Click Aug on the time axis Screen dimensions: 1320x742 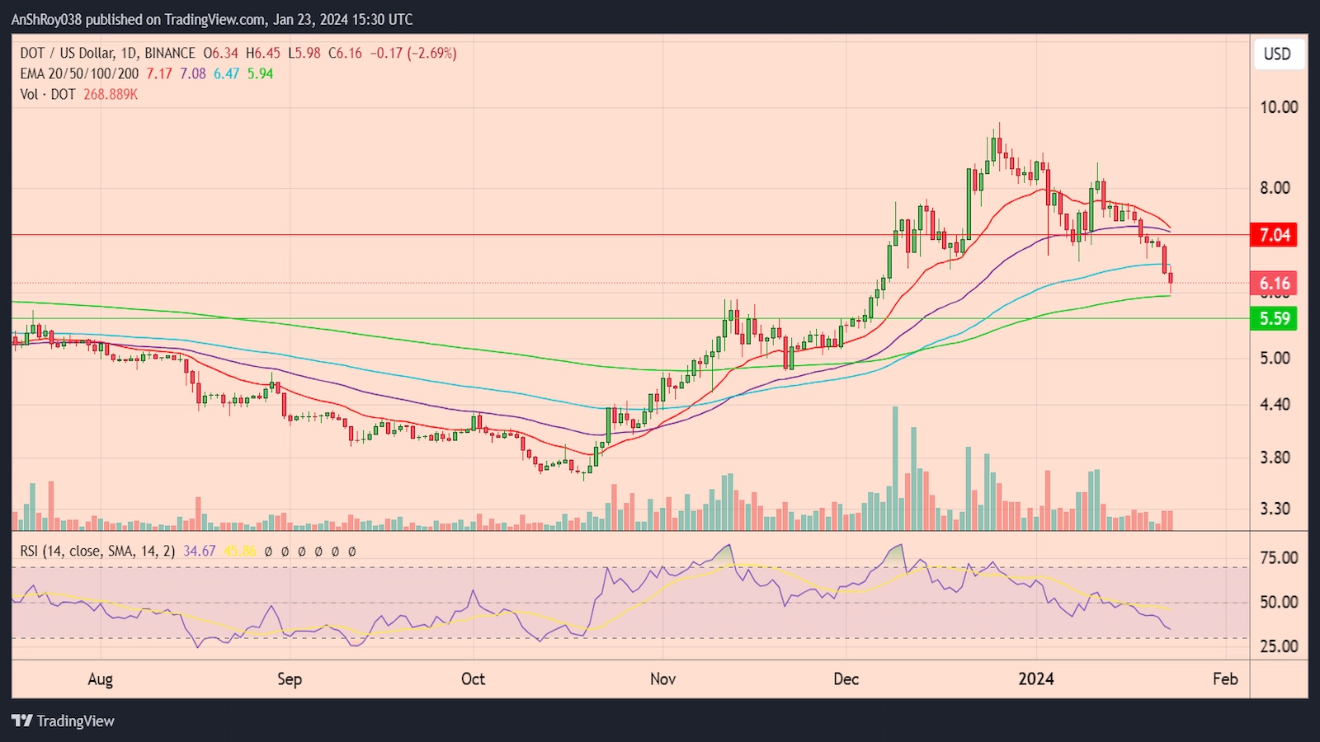coord(101,679)
